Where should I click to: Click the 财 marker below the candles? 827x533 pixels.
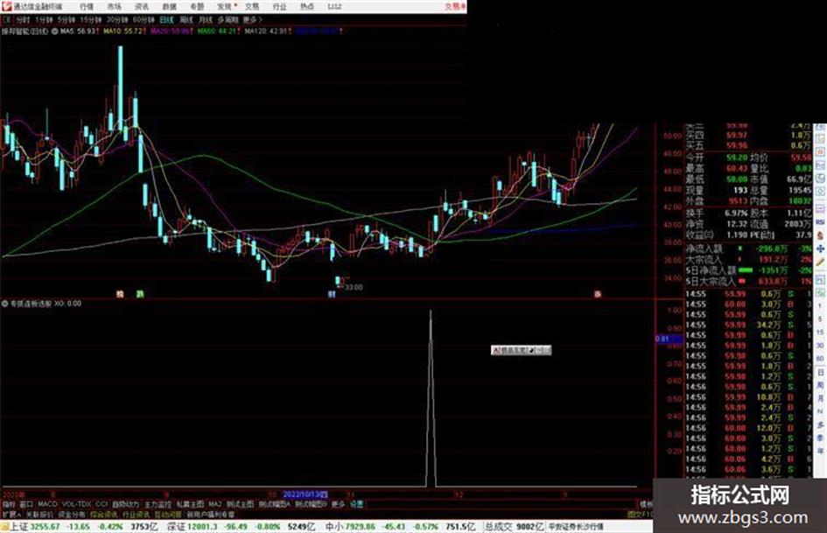tap(331, 294)
